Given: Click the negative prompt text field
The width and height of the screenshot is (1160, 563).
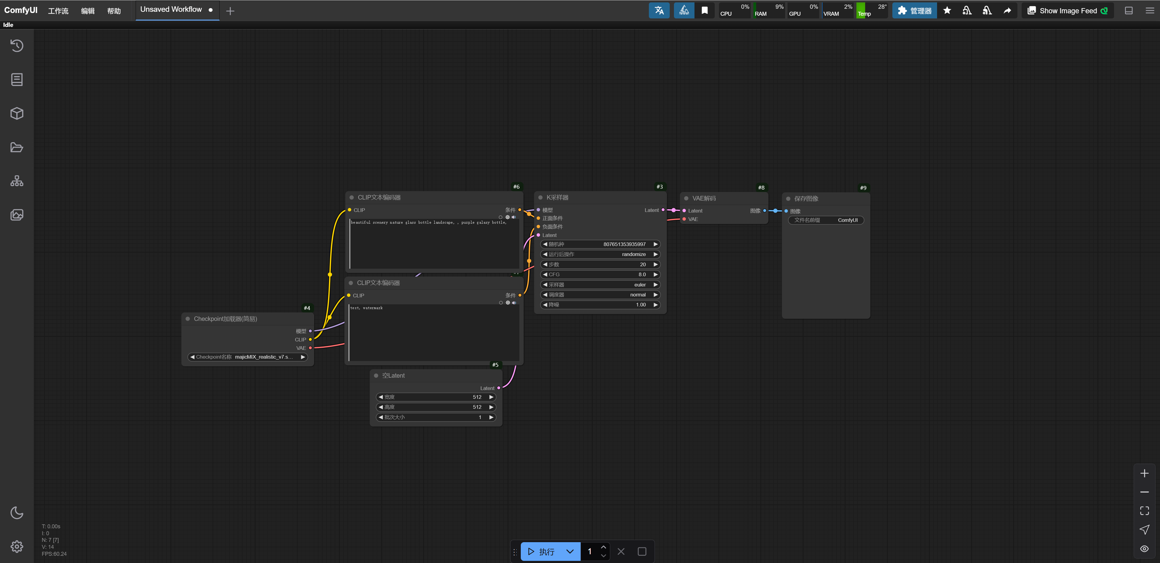Looking at the screenshot, I should coord(434,332).
